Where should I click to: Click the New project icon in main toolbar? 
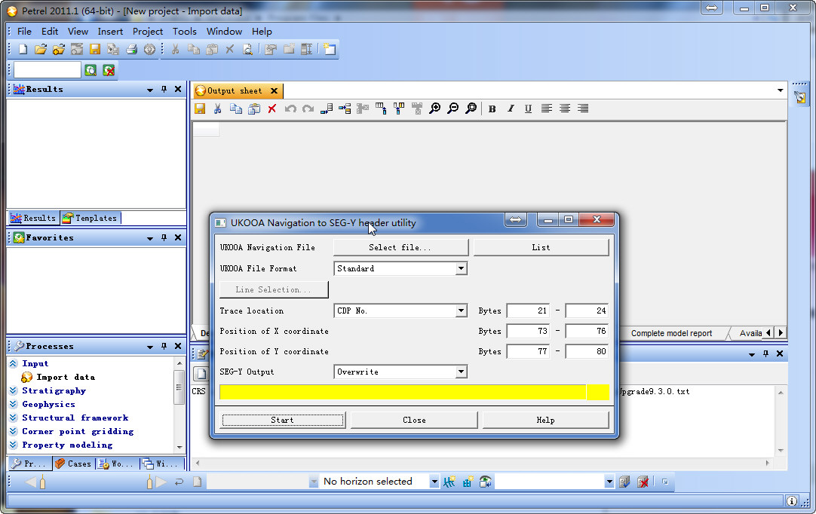[23, 50]
